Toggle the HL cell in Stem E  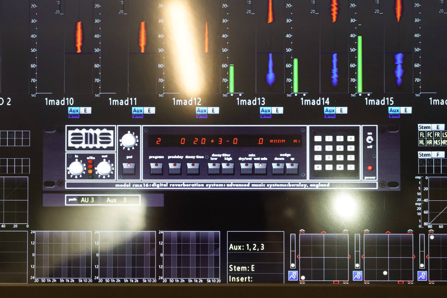point(422,142)
